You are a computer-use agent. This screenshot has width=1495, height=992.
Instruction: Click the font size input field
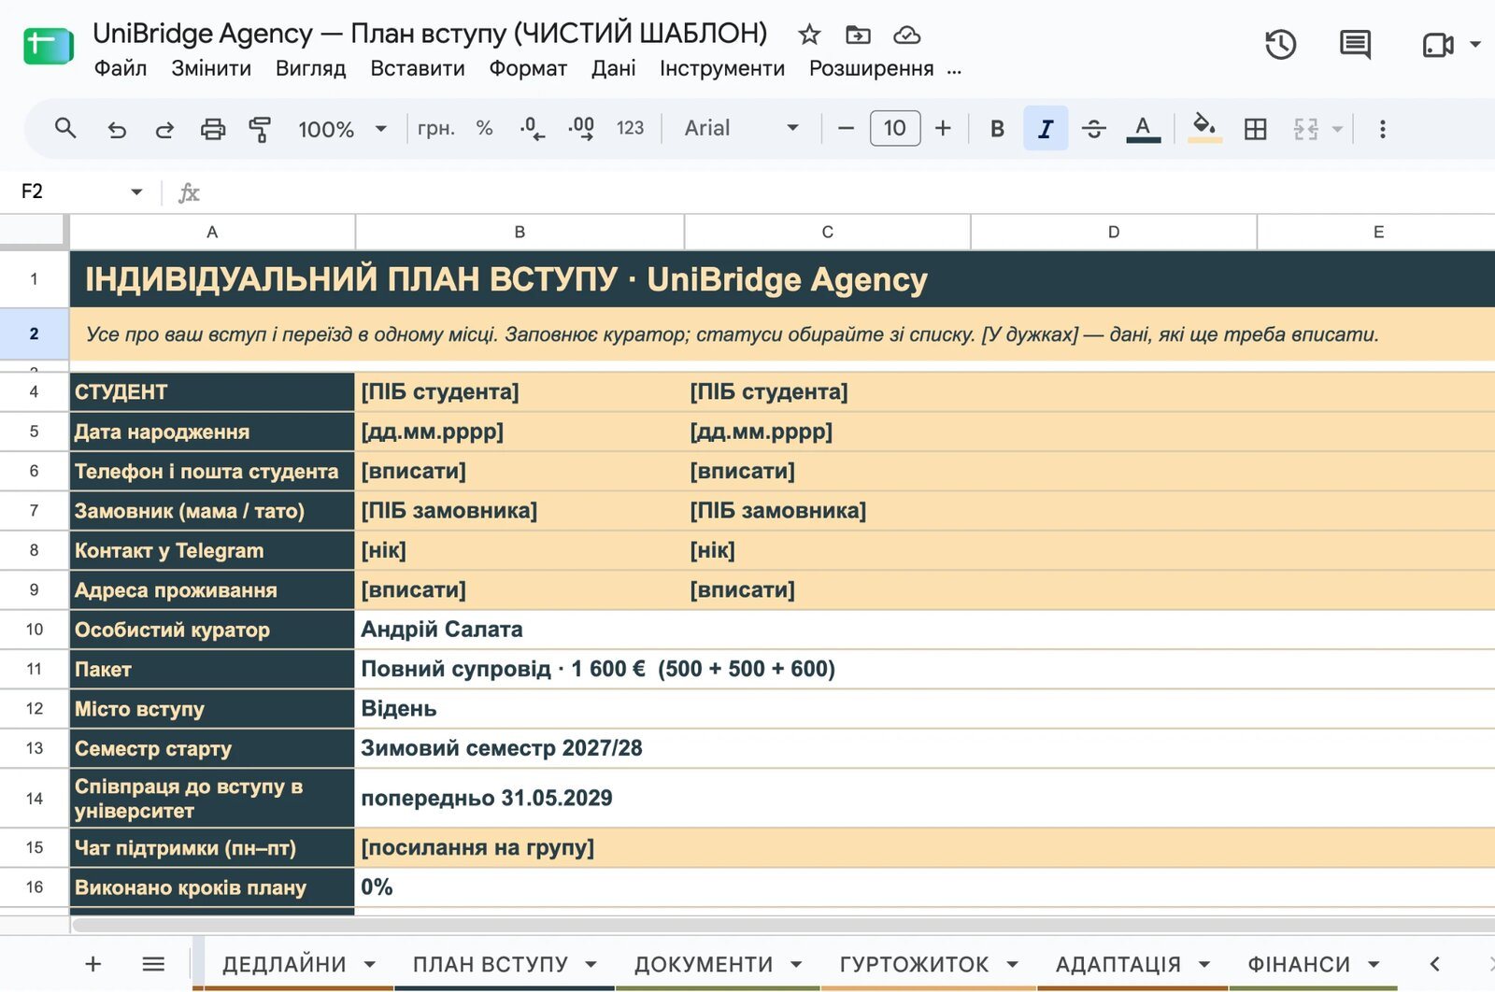tap(895, 129)
